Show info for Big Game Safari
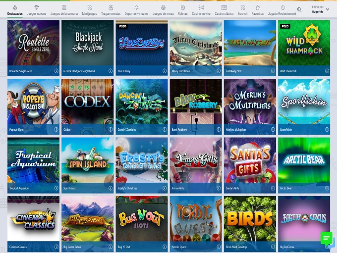Image resolution: width=337 pixels, height=253 pixels. [111, 247]
